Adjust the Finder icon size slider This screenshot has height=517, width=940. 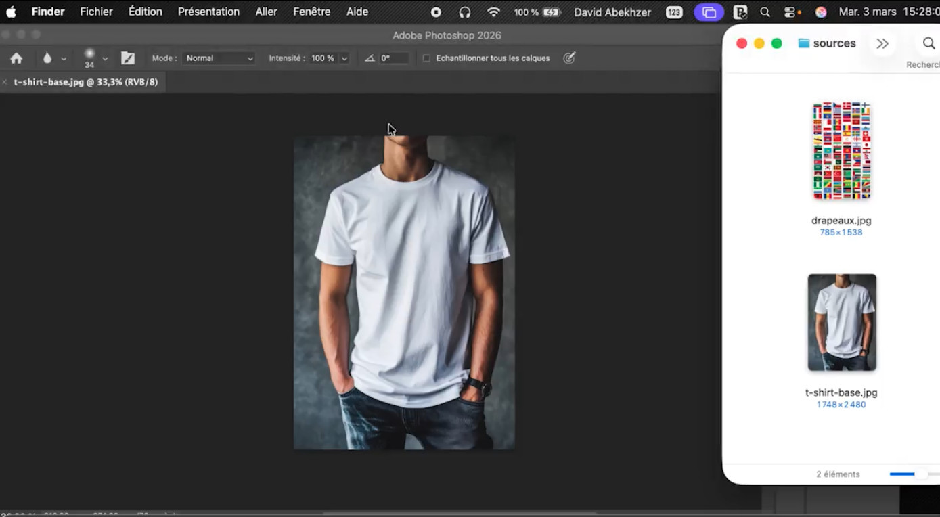click(920, 474)
